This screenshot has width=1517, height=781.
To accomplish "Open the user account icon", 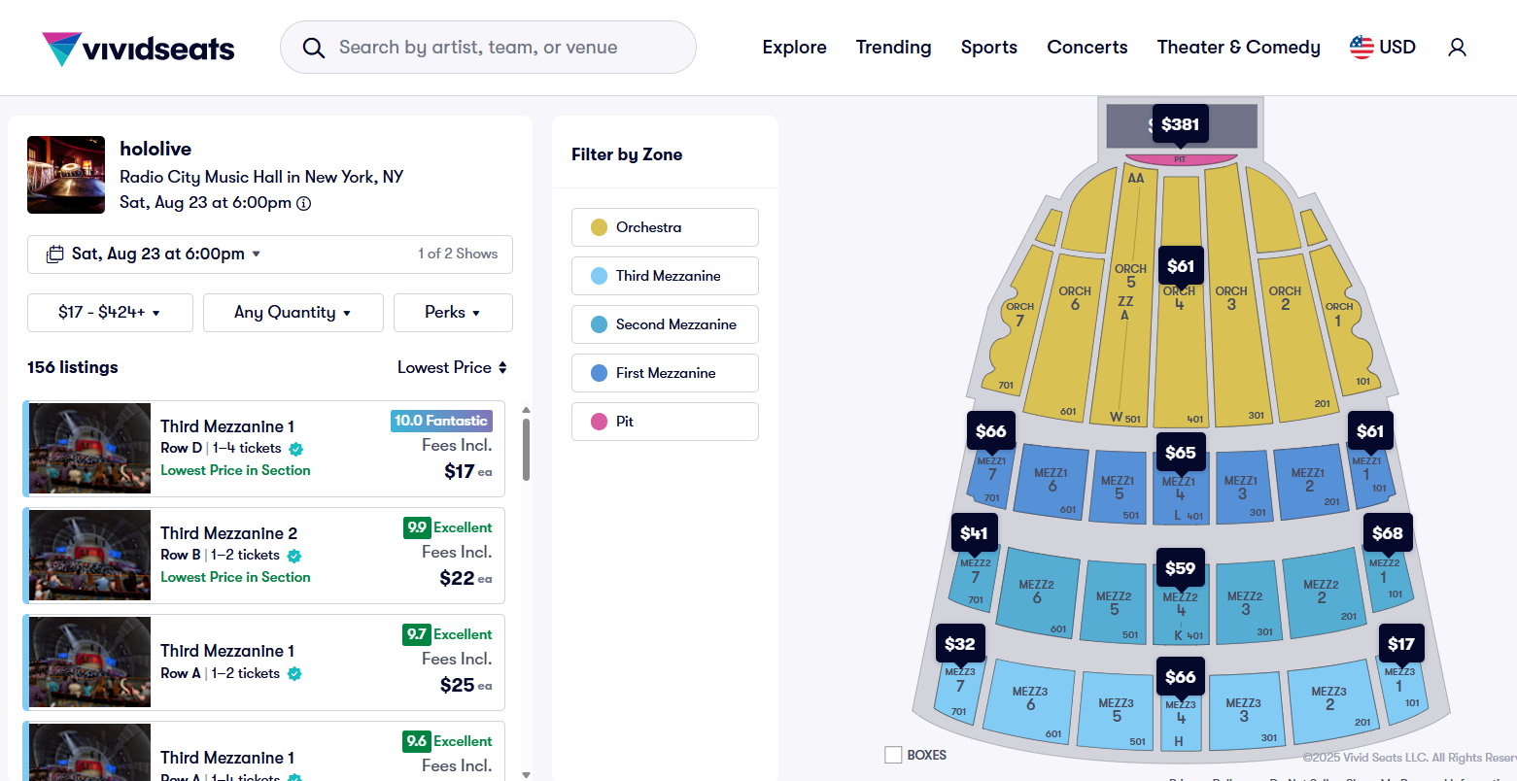I will (1457, 48).
